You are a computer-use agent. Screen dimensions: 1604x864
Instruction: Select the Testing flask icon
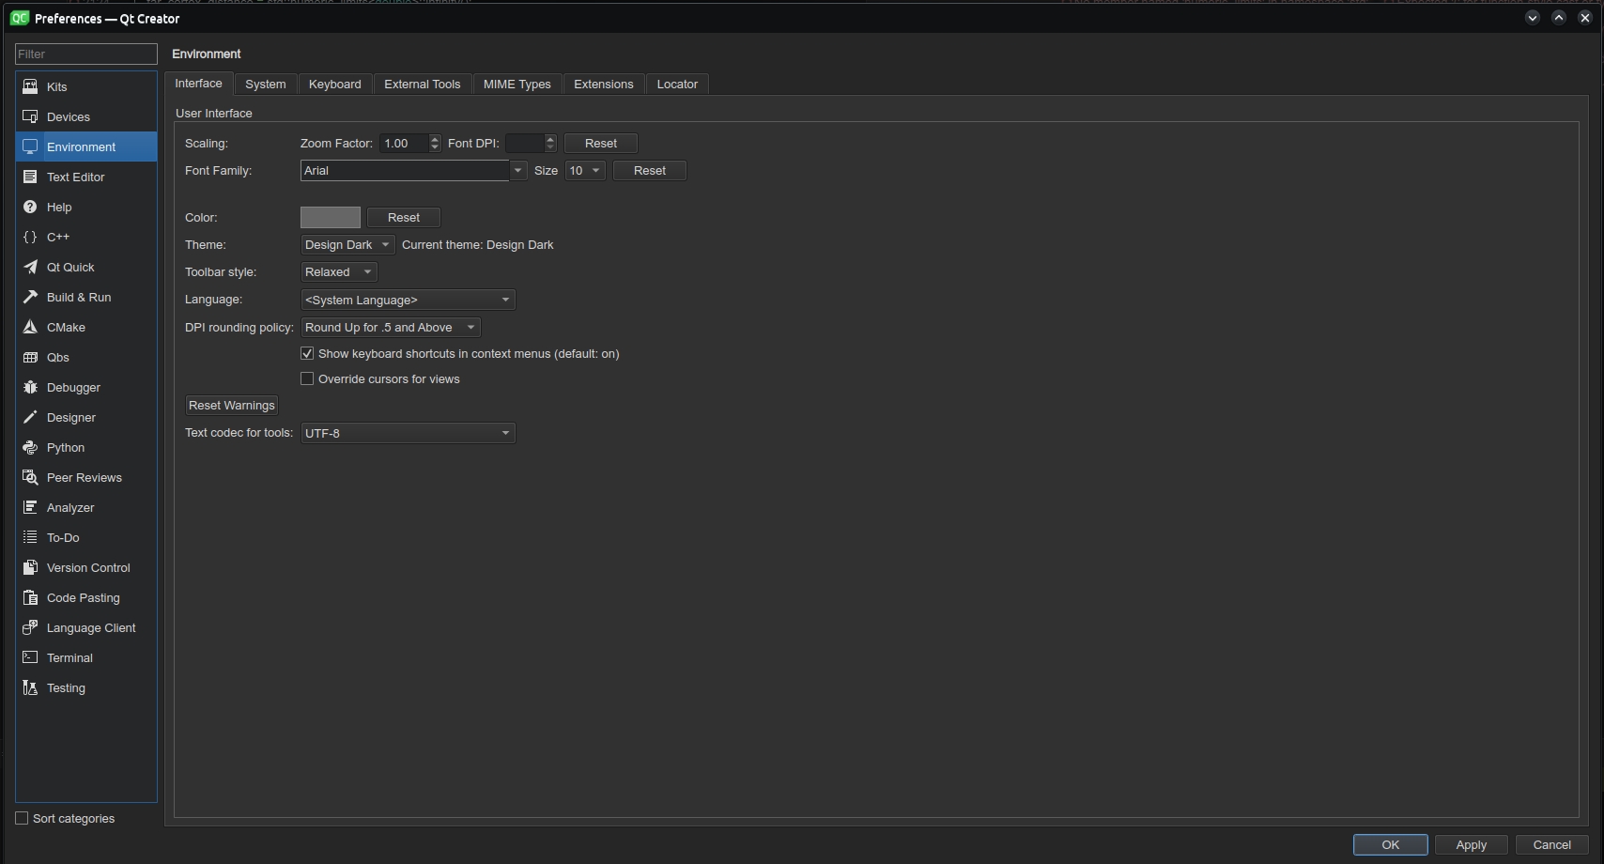coord(30,687)
